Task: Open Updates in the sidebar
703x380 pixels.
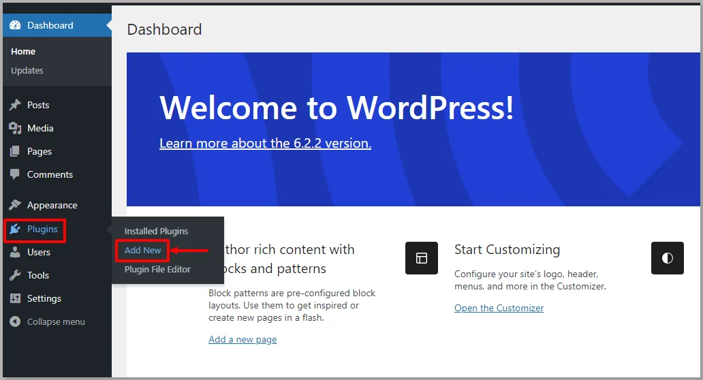Action: 27,70
